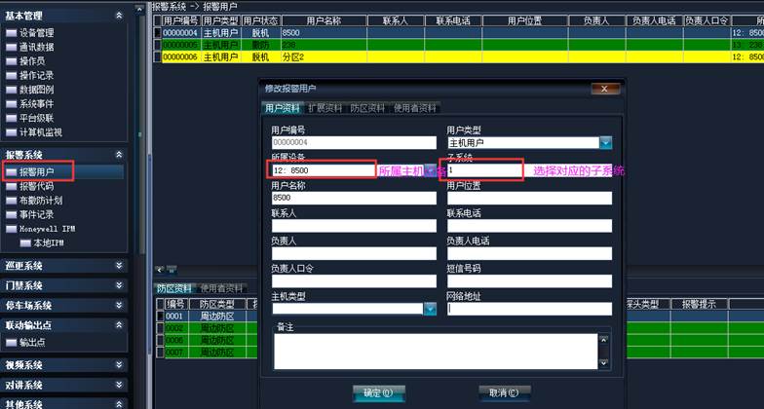The height and width of the screenshot is (409, 764).
Task: Select 本地IPM under Honeywell IPM
Action: coord(48,242)
